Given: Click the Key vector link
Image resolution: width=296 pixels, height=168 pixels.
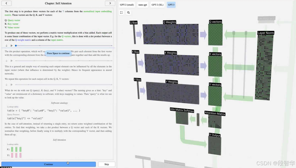Looking at the screenshot, I should click(13, 24).
